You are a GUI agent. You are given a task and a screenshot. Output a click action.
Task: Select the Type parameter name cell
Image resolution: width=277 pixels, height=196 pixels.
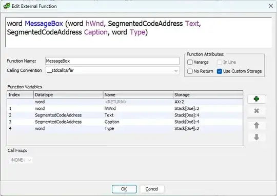(x=138, y=128)
